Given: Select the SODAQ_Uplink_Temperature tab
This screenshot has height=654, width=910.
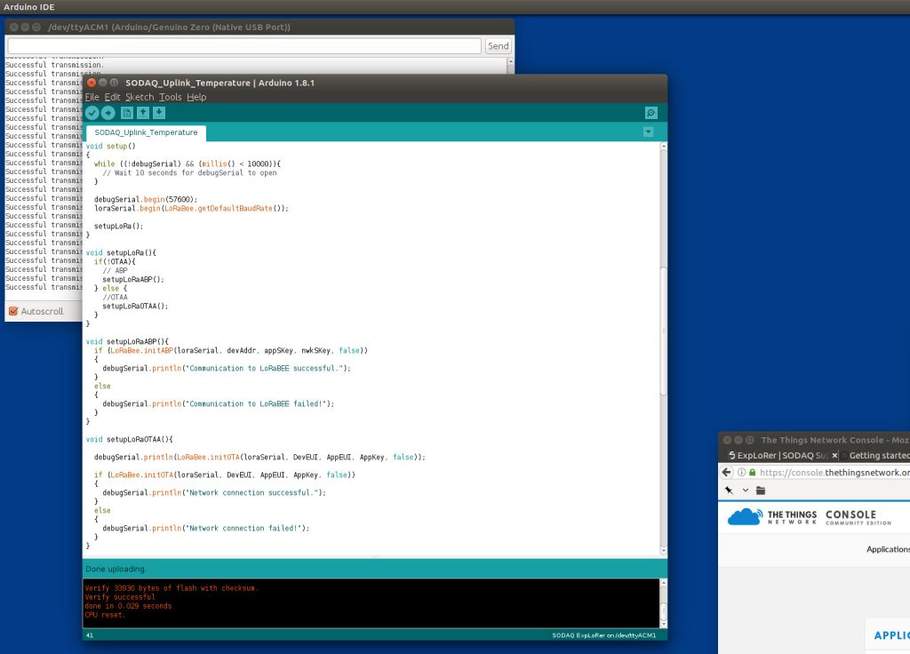Looking at the screenshot, I should 146,132.
